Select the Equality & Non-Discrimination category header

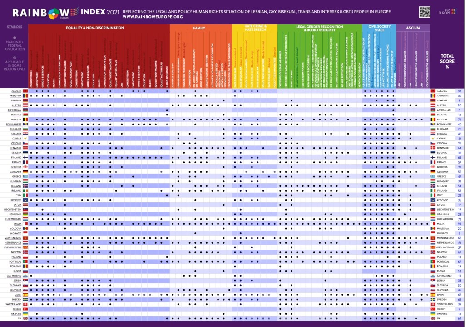(94, 28)
